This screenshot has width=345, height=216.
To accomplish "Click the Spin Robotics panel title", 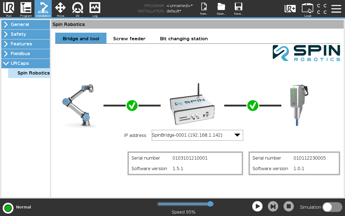I will (x=69, y=25).
